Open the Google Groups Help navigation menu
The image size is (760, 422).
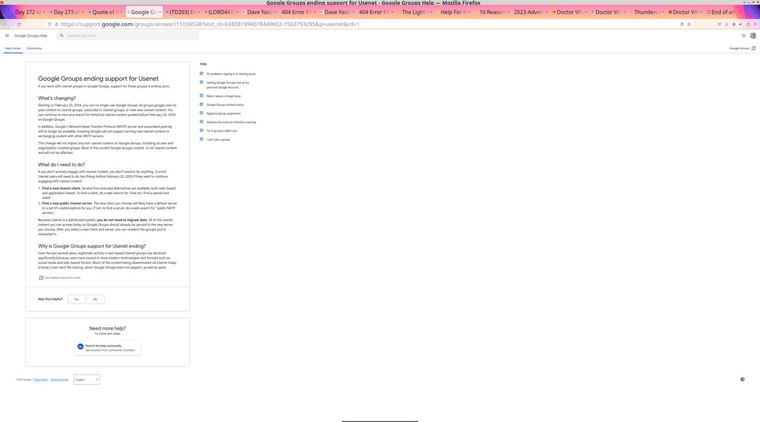coord(7,35)
